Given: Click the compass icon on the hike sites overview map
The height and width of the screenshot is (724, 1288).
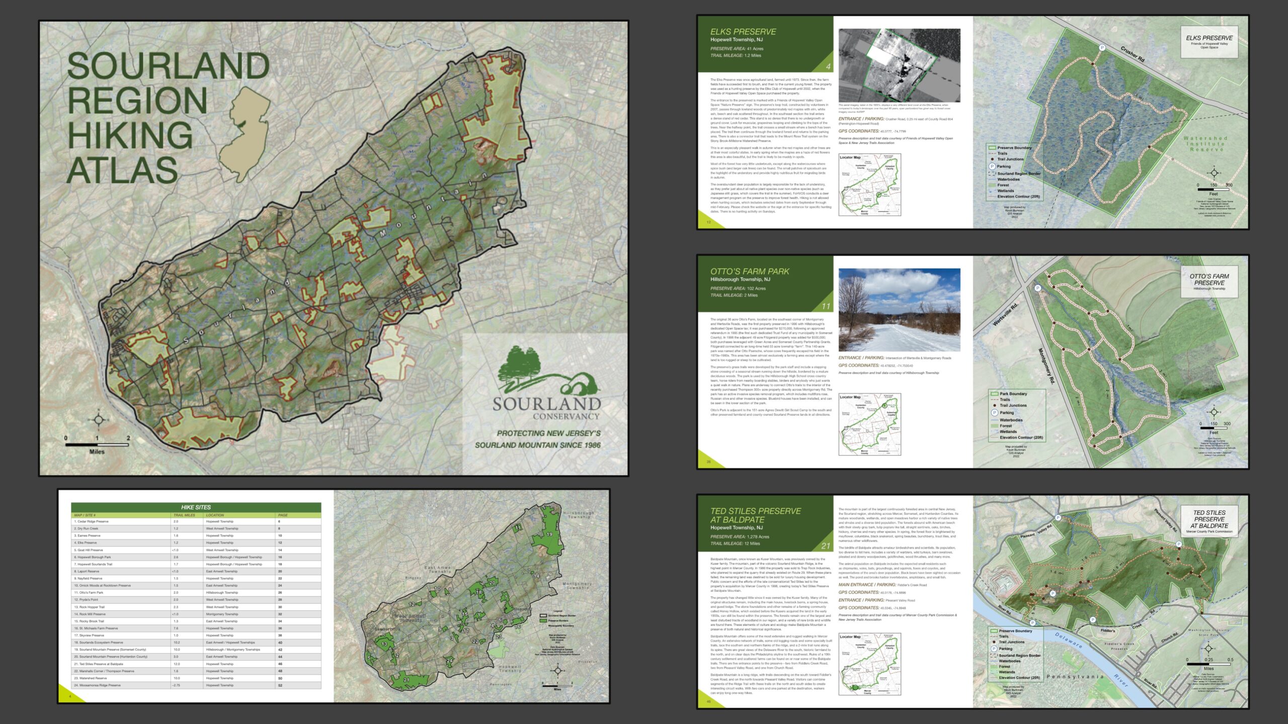Looking at the screenshot, I should click(558, 671).
